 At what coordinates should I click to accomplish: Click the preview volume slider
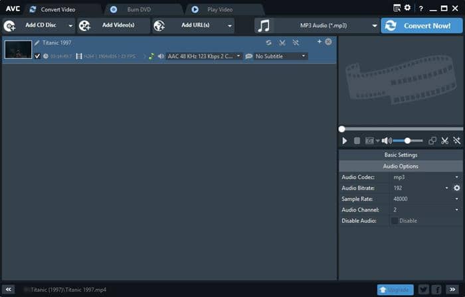point(408,141)
